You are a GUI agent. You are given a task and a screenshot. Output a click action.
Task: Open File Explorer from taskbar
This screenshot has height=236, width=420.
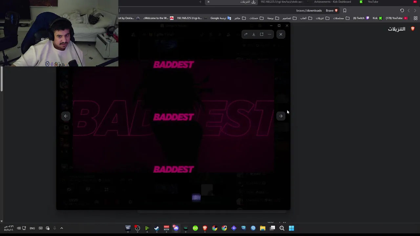[x=262, y=228]
